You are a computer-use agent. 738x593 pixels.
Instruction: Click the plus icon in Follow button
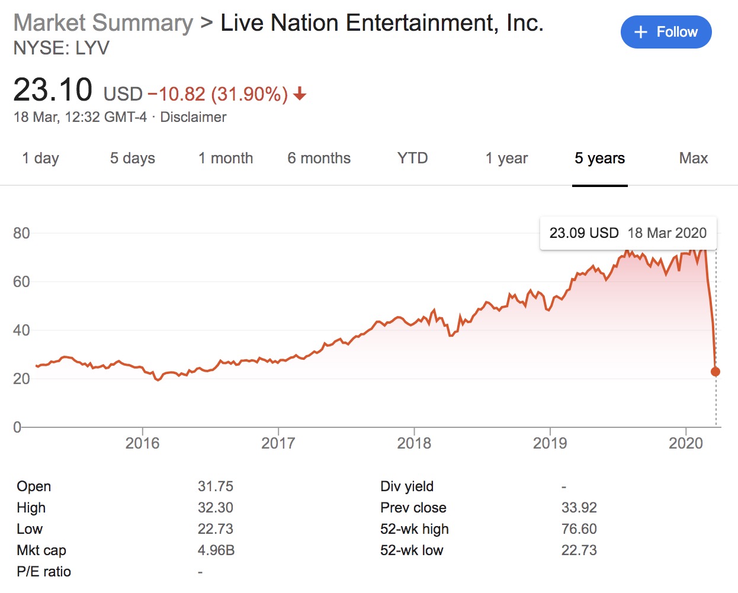coord(640,32)
